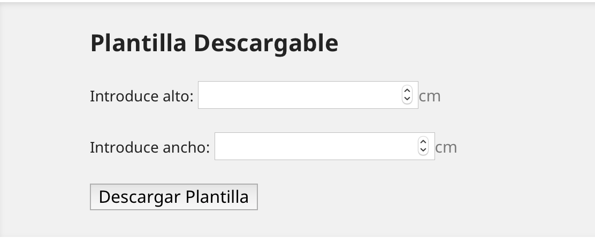
Task: Click the Plantilla Descargable heading
Action: coord(214,43)
